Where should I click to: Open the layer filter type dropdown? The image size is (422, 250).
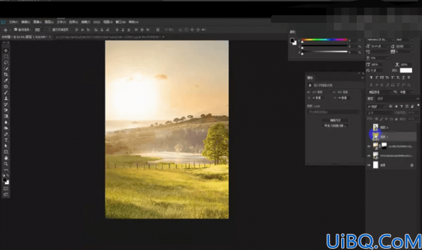pyautogui.click(x=377, y=107)
